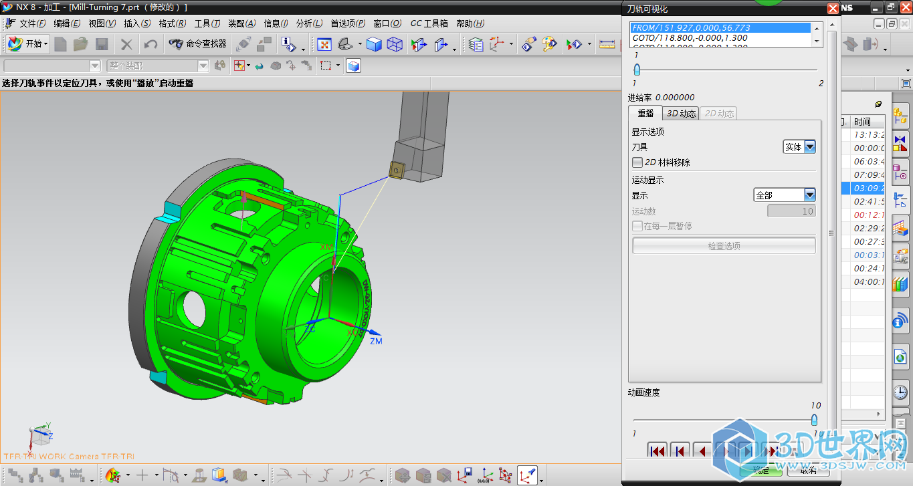Open the 帮助(H) menu
Screen dimensions: 913x486
pyautogui.click(x=470, y=23)
